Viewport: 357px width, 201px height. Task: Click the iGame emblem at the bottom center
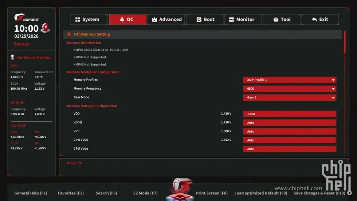[x=180, y=189]
